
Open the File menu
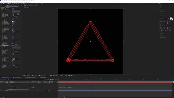click(x=1, y=2)
